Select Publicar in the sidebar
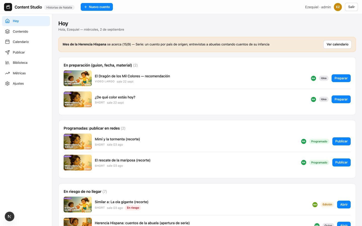This screenshot has height=226, width=362. tap(26, 52)
